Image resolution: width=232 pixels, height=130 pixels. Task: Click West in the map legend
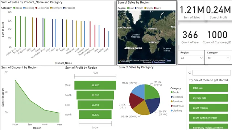click(x=158, y=8)
